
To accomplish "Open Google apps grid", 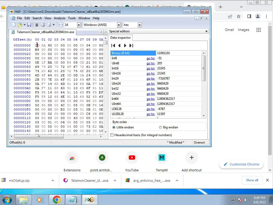I will 259,30.
